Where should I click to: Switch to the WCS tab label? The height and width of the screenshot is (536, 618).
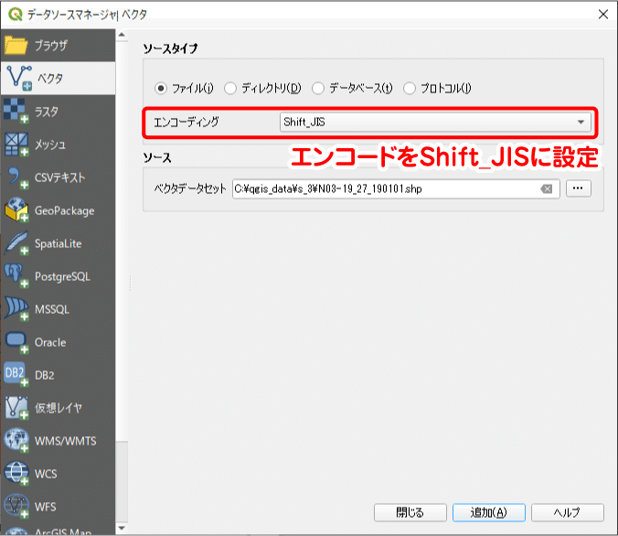pos(46,474)
